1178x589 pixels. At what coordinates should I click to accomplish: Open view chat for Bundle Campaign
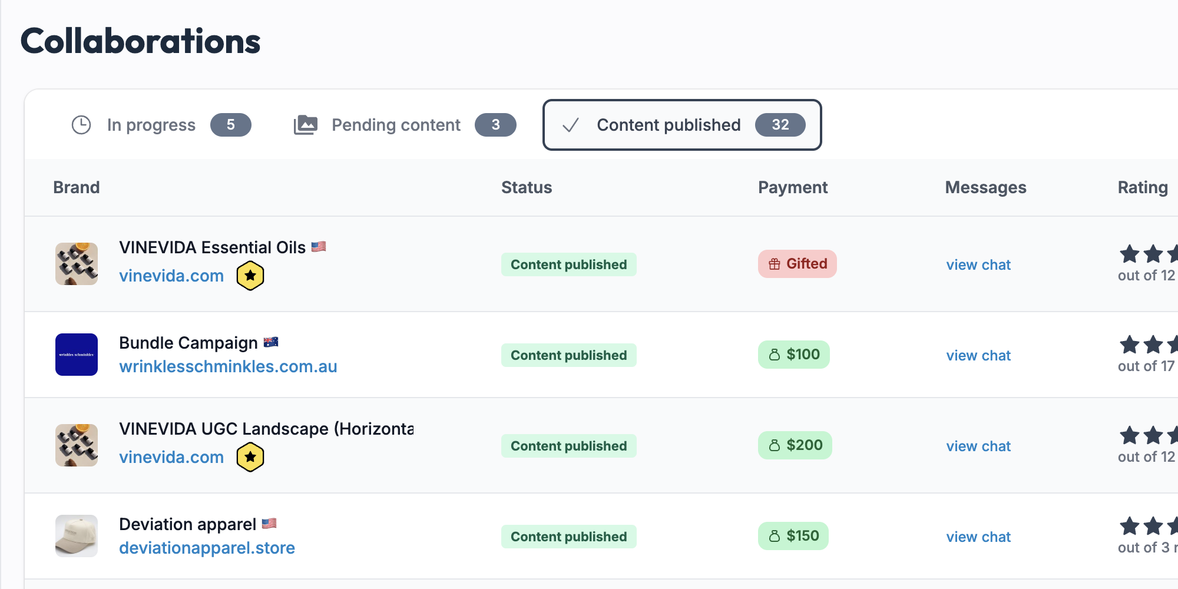point(978,356)
